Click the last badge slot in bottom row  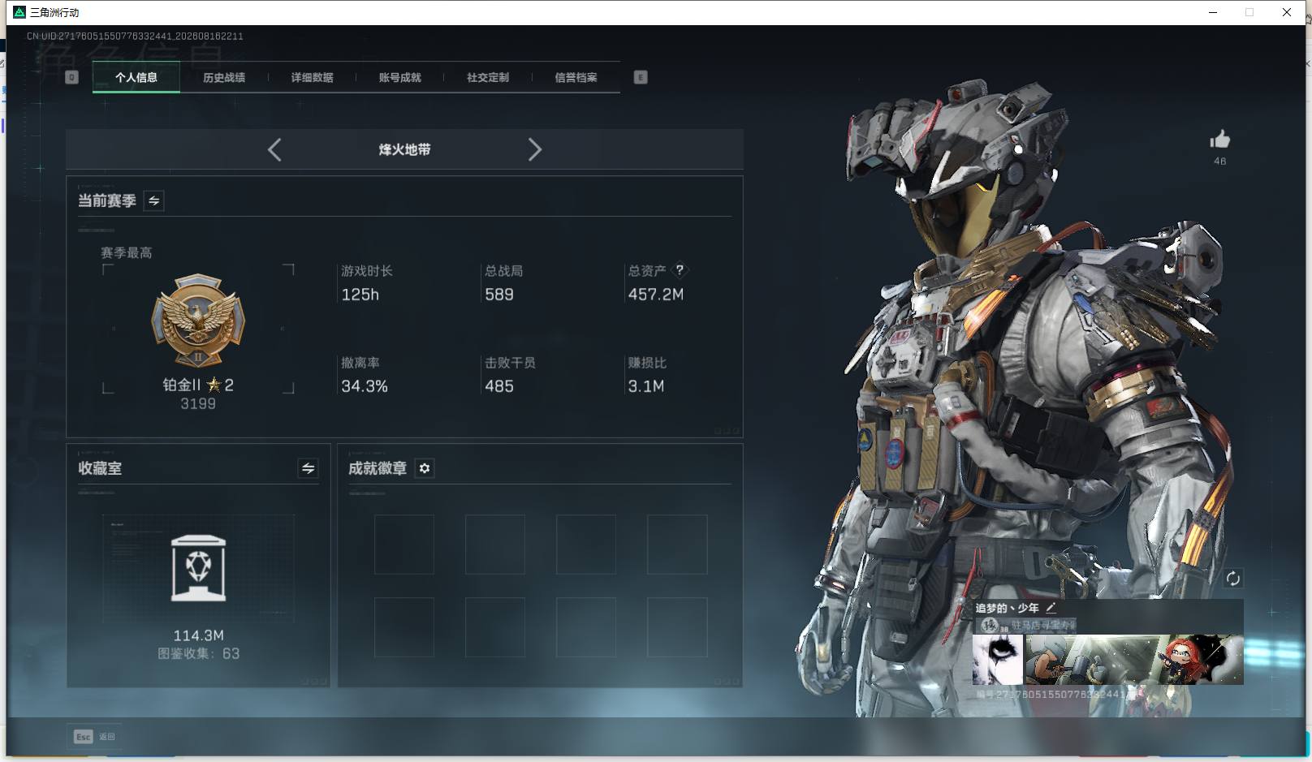[x=677, y=627]
